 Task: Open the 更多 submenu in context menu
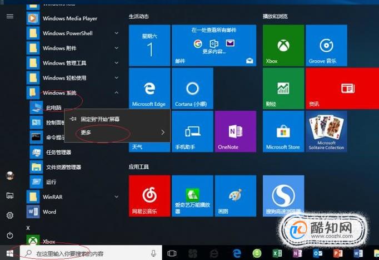117,132
